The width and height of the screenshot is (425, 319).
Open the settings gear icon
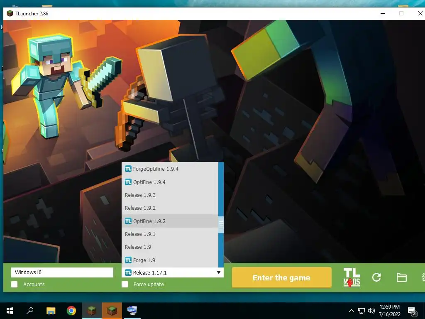(423, 277)
